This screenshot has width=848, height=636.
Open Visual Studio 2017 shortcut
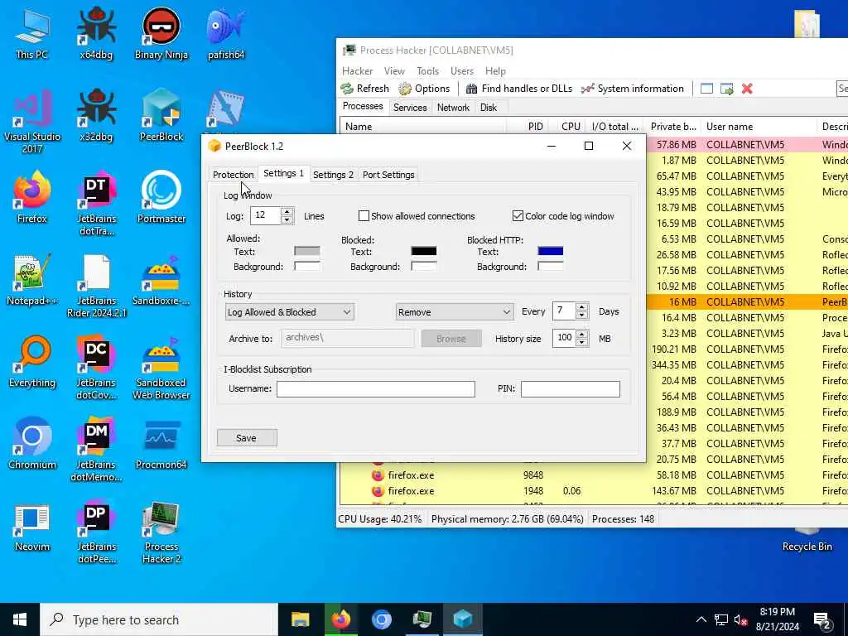tap(32, 122)
